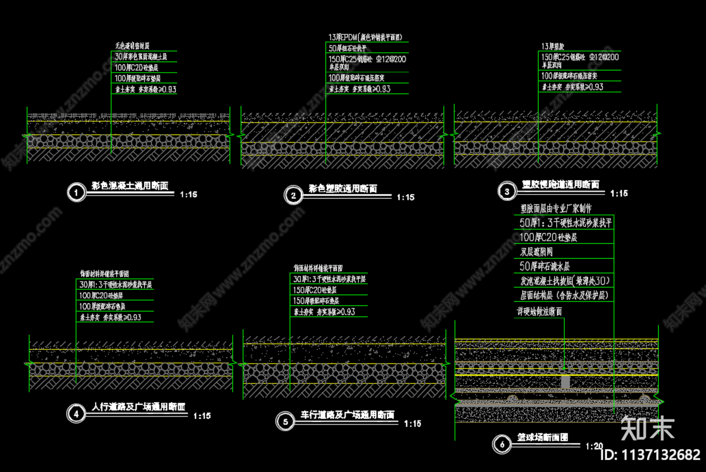Select 素土夯实 label in section 4 callout
The width and height of the screenshot is (706, 472).
110,317
